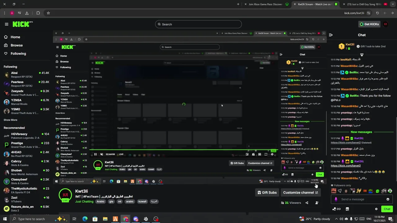The height and width of the screenshot is (223, 397).
Task: Open the kick.com/bevel2 link in chat
Action: pos(346,166)
